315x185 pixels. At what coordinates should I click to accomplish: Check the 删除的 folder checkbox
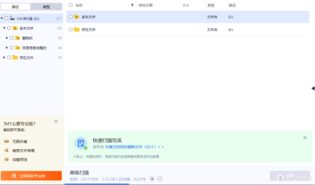click(x=12, y=38)
